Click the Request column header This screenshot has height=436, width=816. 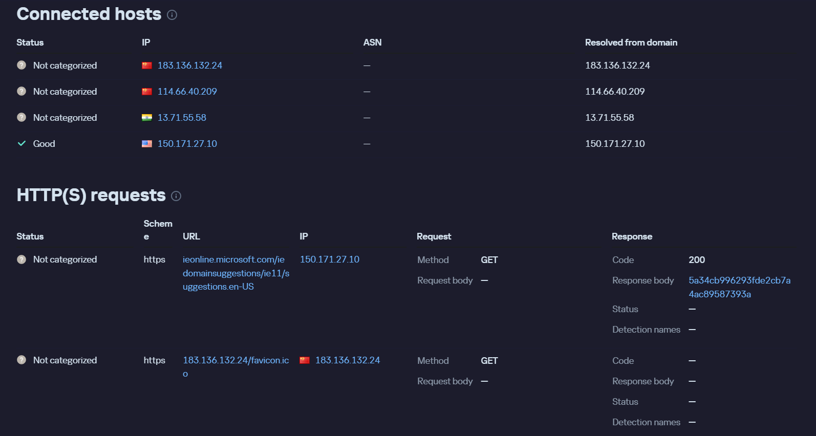(x=434, y=236)
